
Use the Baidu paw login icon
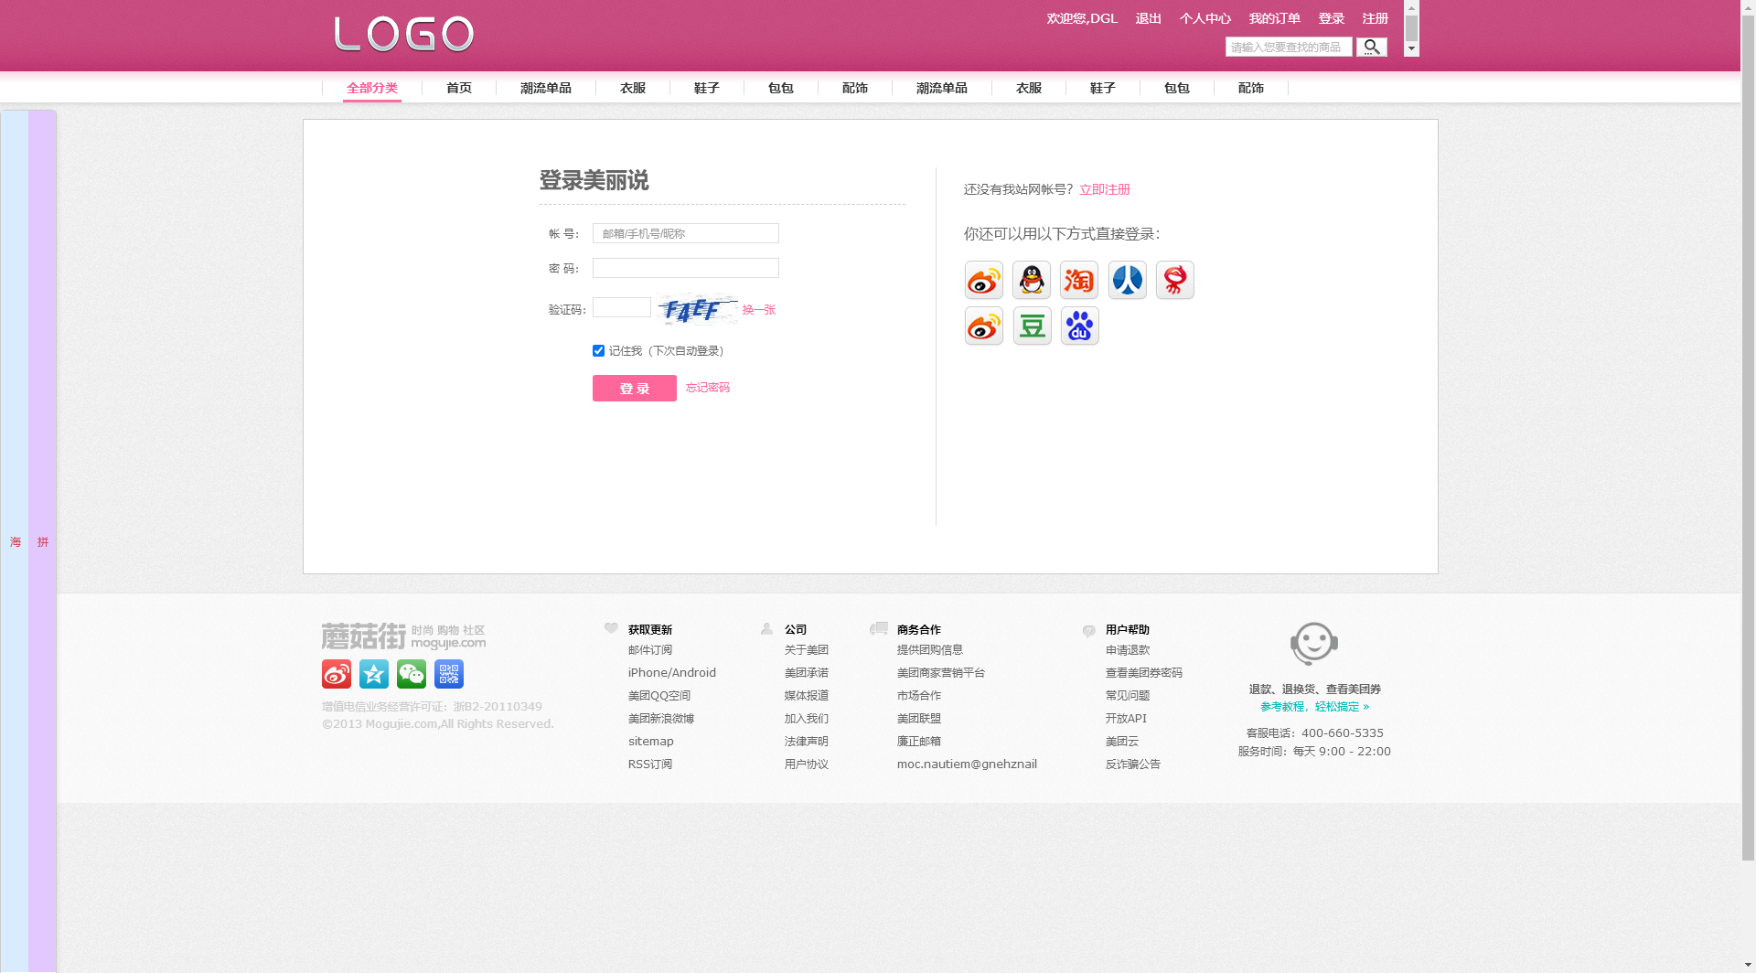click(x=1079, y=326)
